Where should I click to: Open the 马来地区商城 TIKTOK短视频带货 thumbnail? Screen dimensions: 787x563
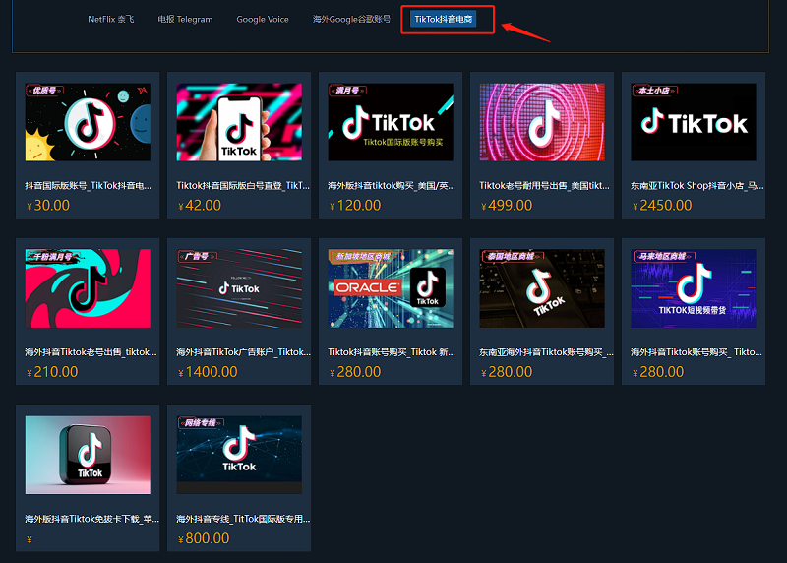[694, 288]
